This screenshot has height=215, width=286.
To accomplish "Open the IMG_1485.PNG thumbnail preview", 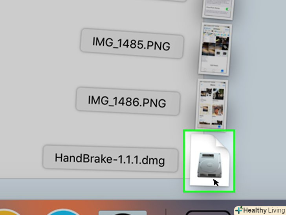I will click(215, 49).
